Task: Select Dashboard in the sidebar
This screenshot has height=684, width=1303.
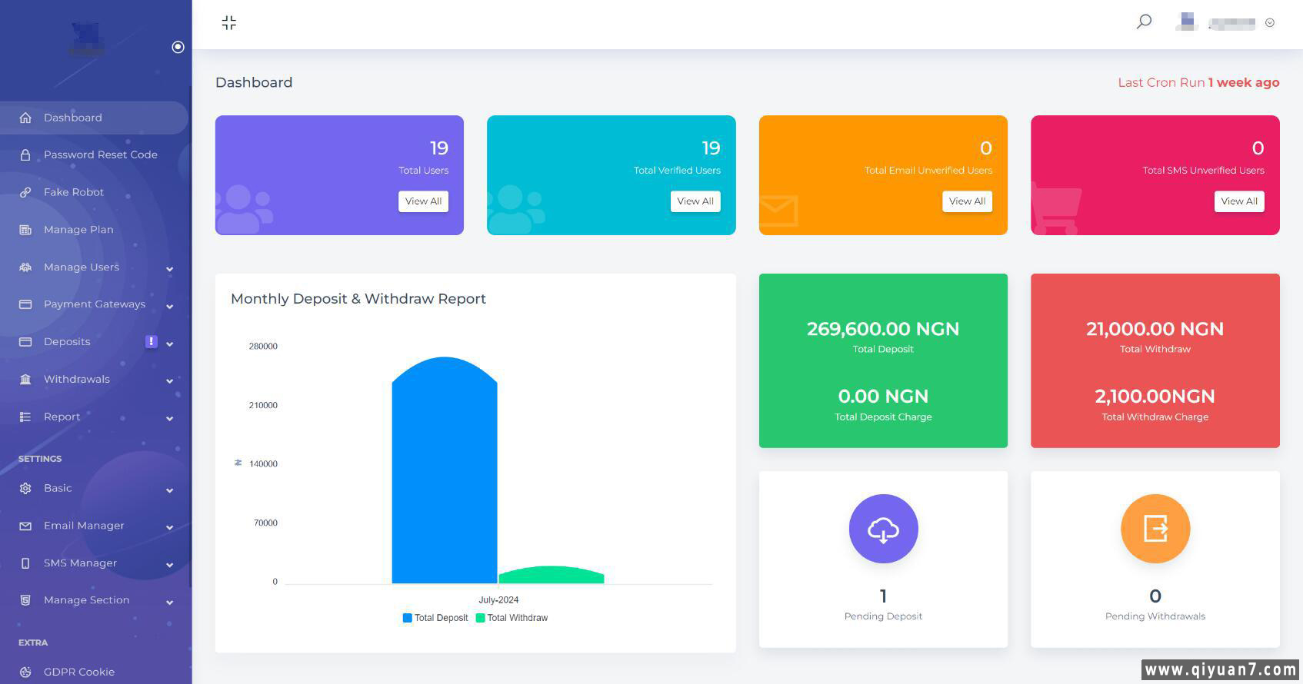Action: (x=72, y=118)
